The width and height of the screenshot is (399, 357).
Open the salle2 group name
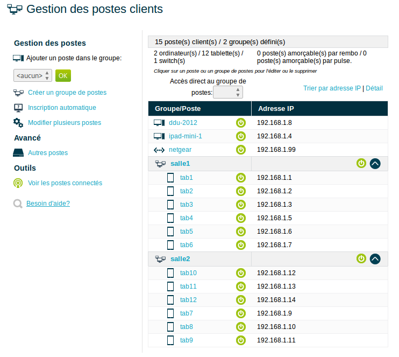tap(180, 258)
